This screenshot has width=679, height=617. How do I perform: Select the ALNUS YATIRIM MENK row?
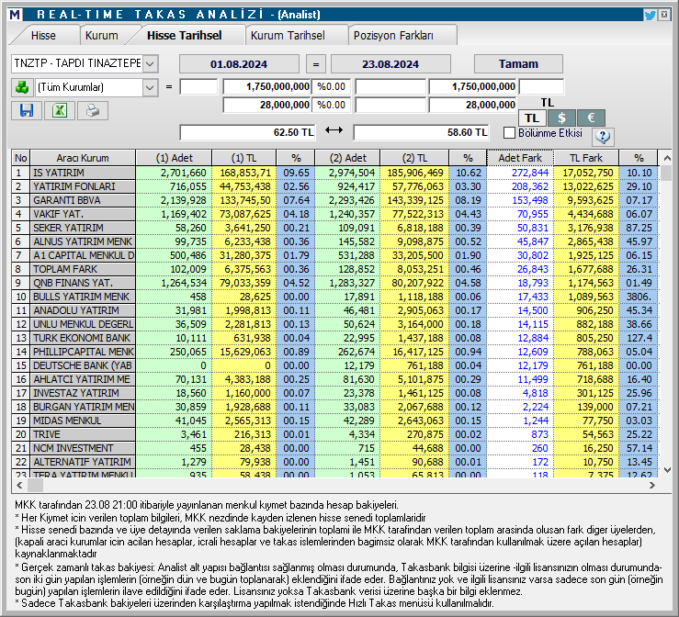334,241
